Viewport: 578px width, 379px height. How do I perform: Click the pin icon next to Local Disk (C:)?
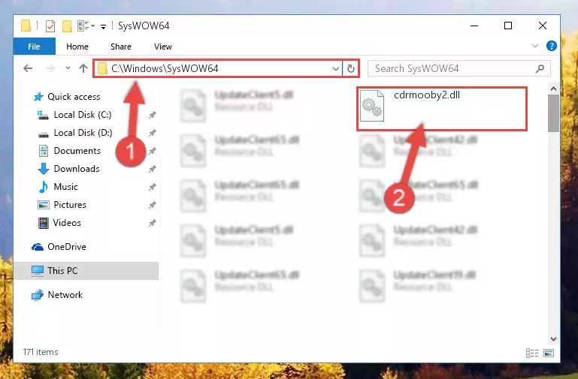(x=152, y=115)
